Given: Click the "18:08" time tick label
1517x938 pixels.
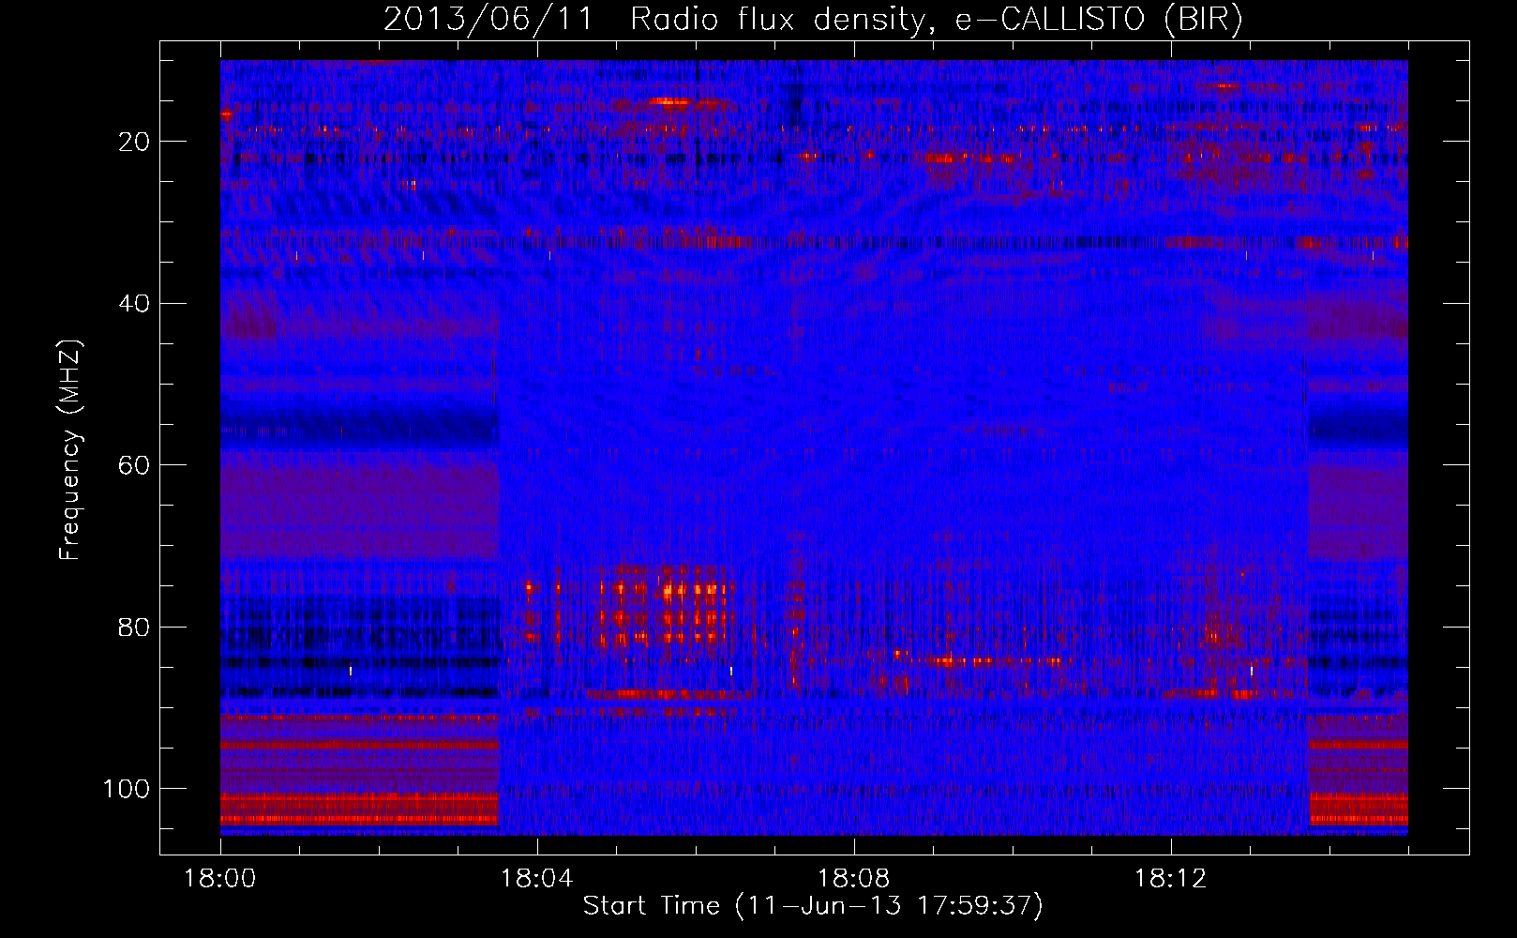Looking at the screenshot, I should (854, 879).
